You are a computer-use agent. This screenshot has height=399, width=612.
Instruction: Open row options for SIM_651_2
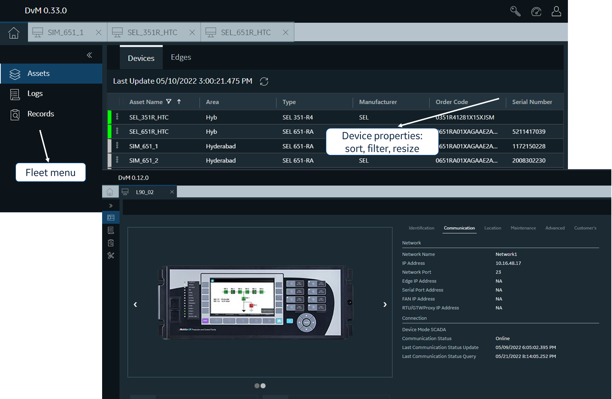tap(117, 160)
